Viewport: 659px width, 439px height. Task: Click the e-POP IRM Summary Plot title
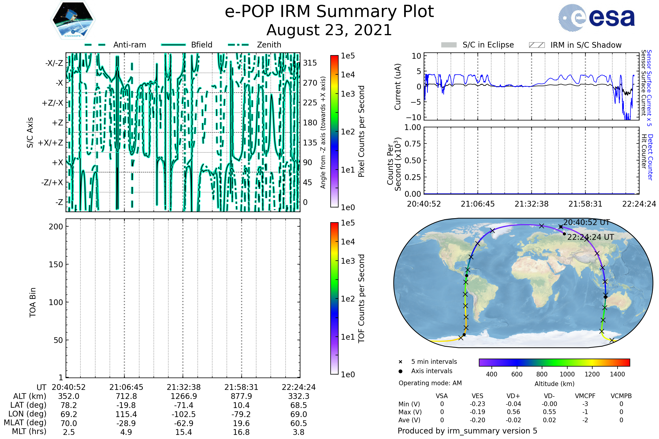329,12
